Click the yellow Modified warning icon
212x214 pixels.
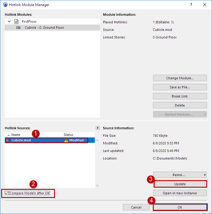(x=66, y=140)
